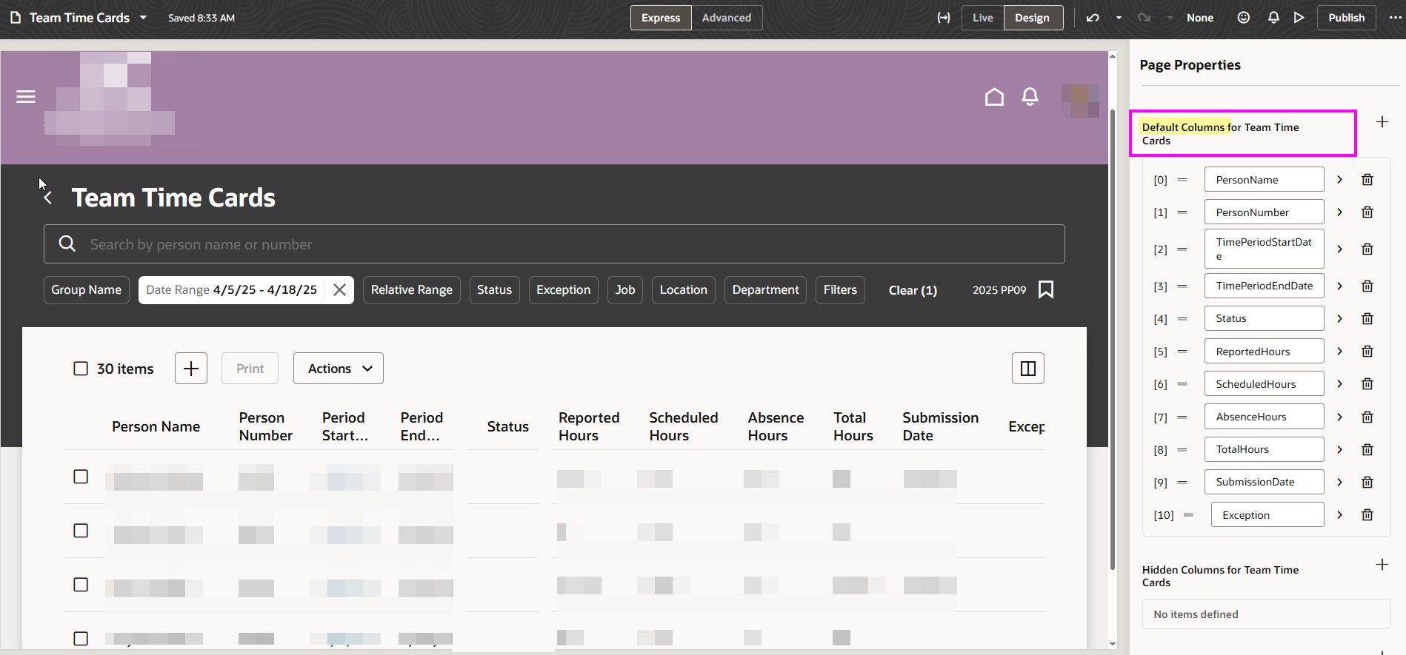Check the third table row checkbox
The height and width of the screenshot is (655, 1406).
click(x=81, y=585)
